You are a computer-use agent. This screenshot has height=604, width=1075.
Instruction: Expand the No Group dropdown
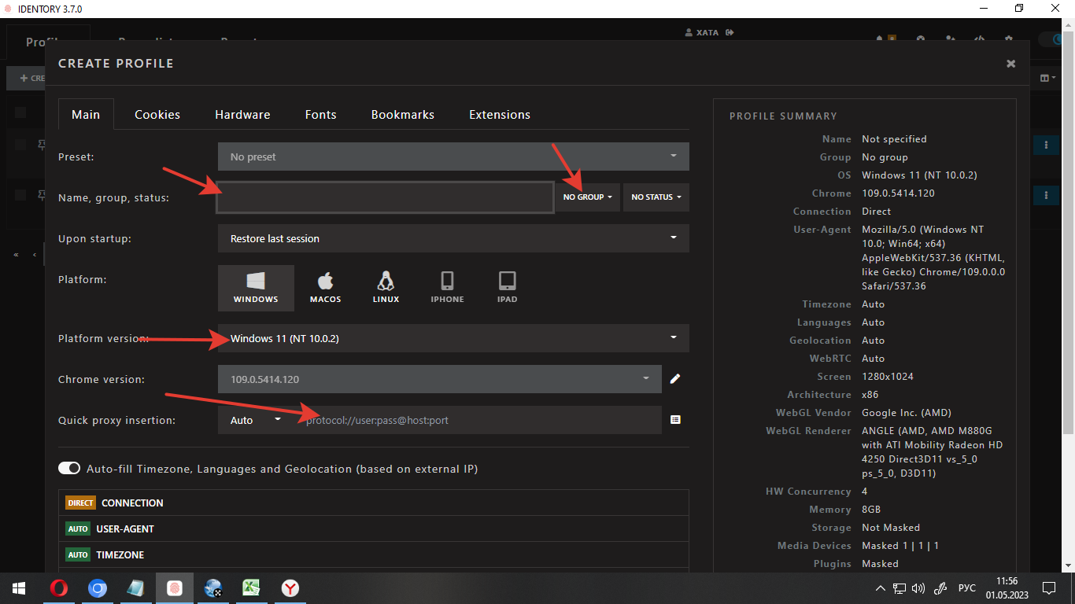click(587, 197)
